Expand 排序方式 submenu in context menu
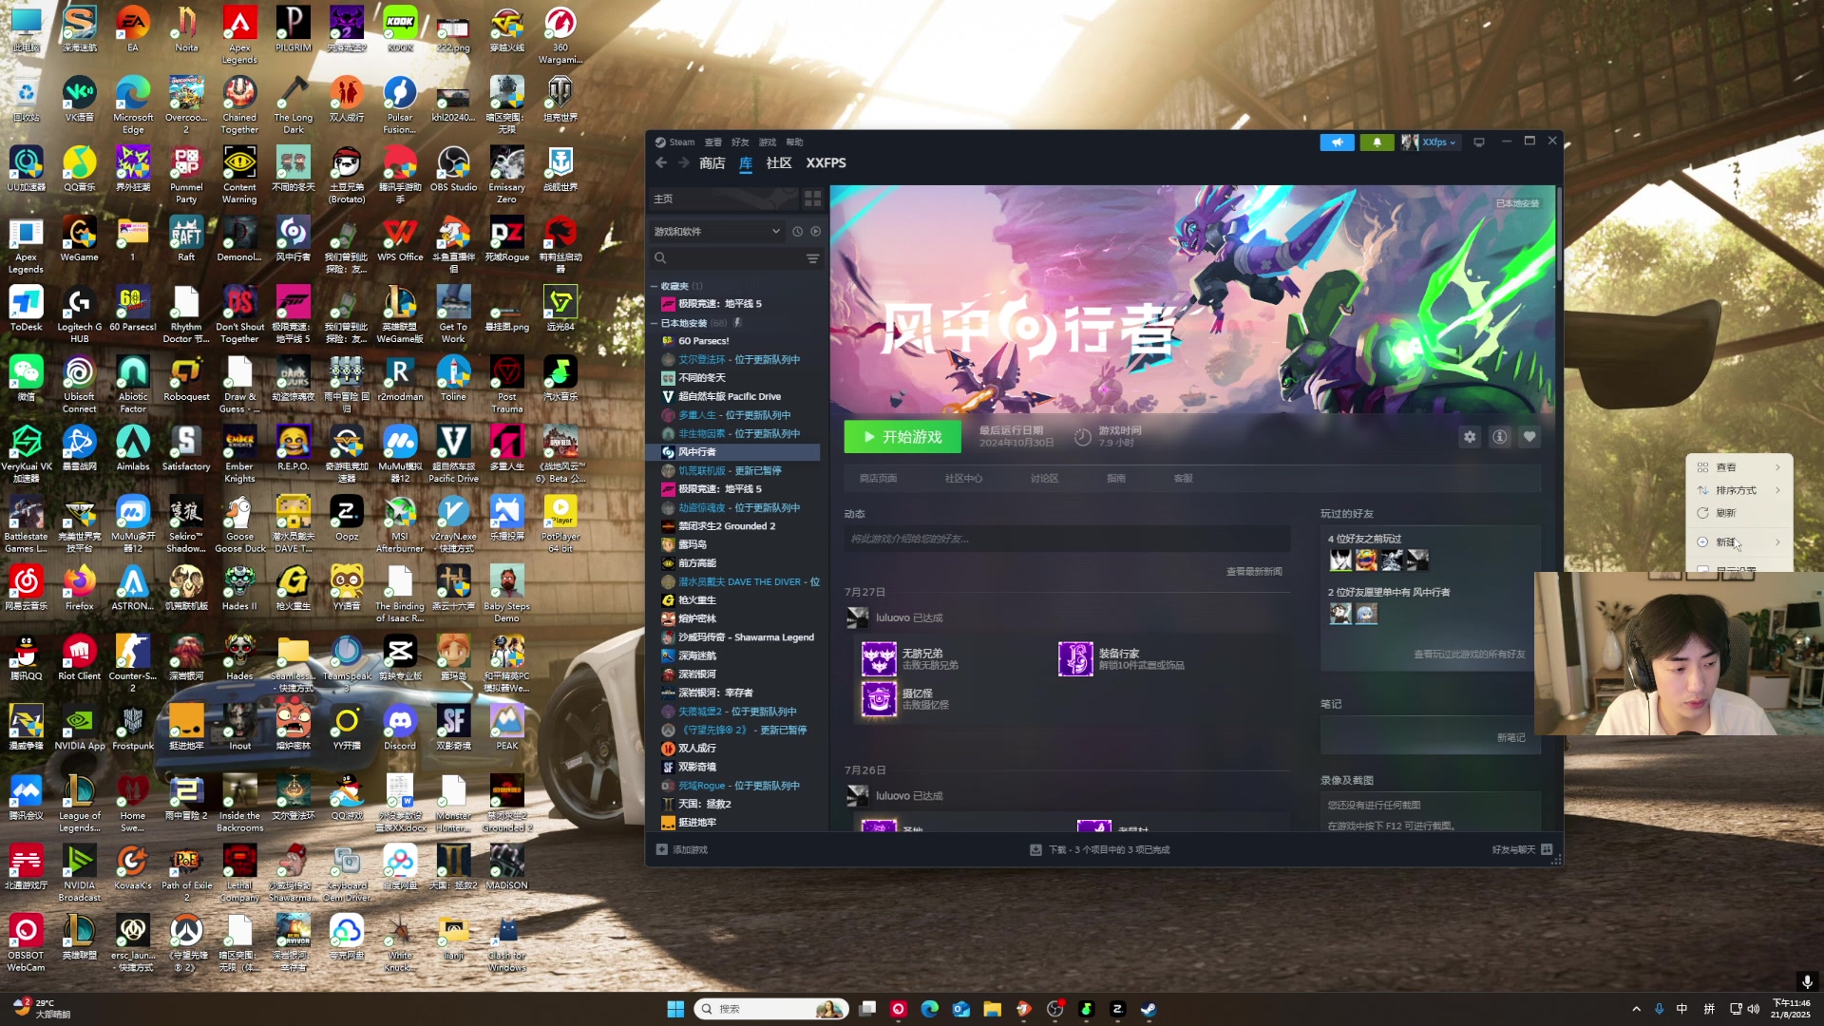The height and width of the screenshot is (1026, 1824). click(x=1738, y=490)
